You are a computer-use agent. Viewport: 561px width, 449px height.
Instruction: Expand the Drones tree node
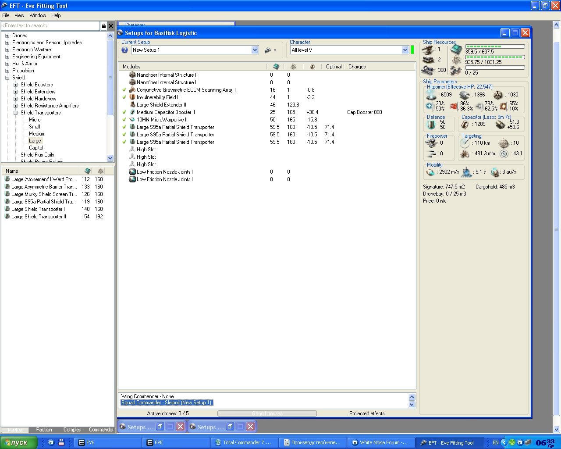pyautogui.click(x=7, y=36)
